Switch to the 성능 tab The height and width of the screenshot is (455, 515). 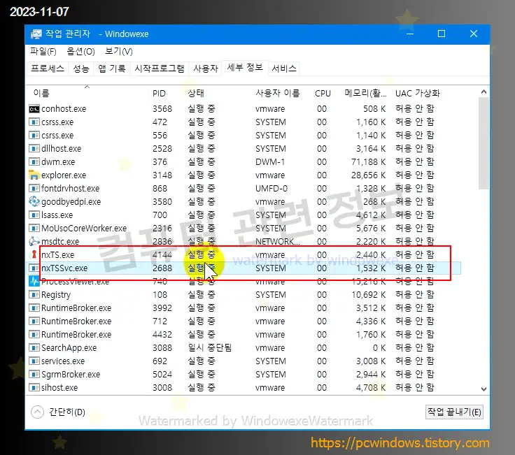coord(80,68)
